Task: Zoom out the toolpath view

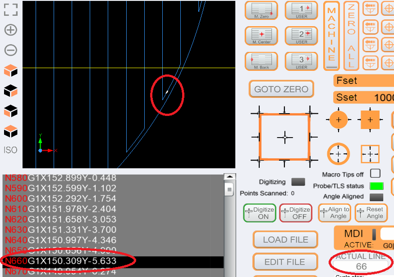Action: pos(11,50)
